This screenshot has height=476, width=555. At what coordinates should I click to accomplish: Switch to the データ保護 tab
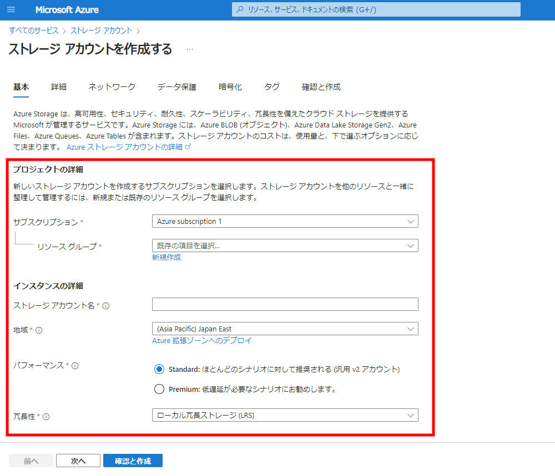click(176, 87)
